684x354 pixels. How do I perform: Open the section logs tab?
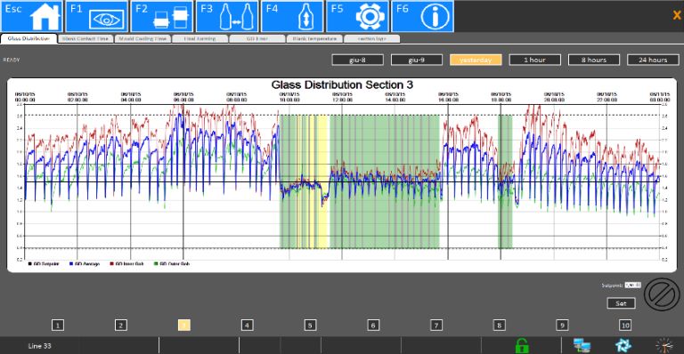click(371, 39)
